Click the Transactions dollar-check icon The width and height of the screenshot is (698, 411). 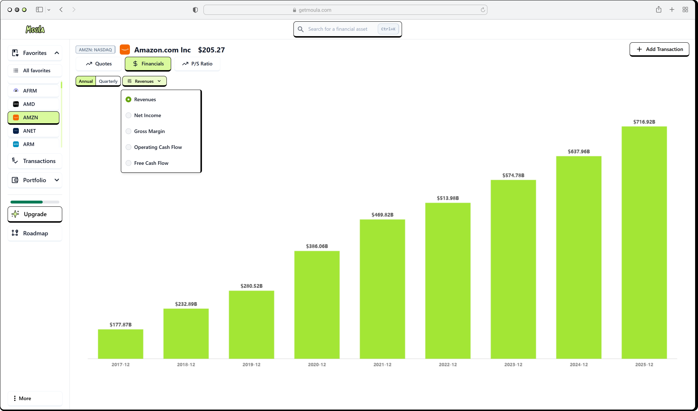pyautogui.click(x=15, y=161)
